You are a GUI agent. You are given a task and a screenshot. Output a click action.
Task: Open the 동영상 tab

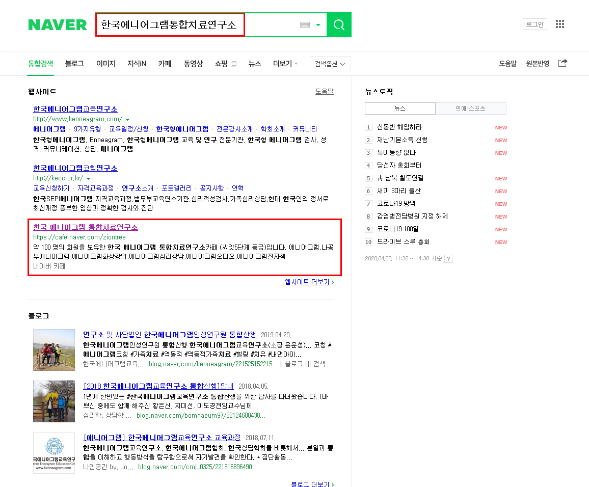tap(193, 64)
